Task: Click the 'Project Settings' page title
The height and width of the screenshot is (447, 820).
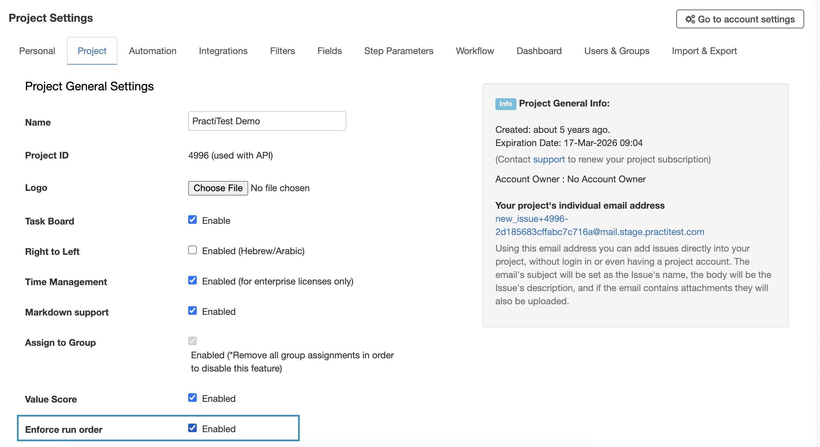Action: point(51,18)
